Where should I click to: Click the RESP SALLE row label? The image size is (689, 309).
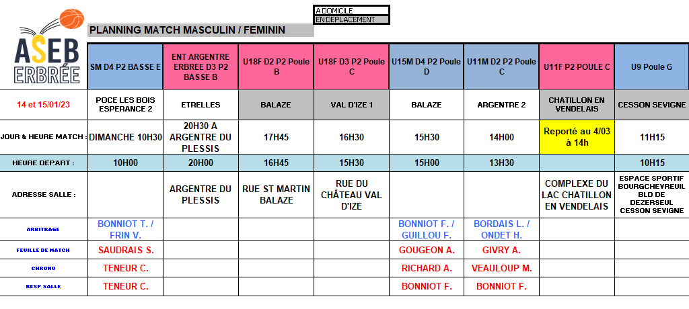(44, 286)
